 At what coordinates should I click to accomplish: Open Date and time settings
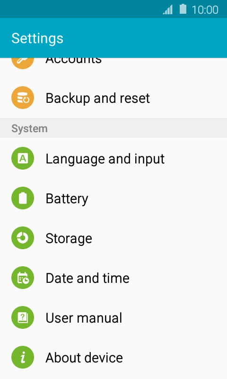(x=113, y=278)
